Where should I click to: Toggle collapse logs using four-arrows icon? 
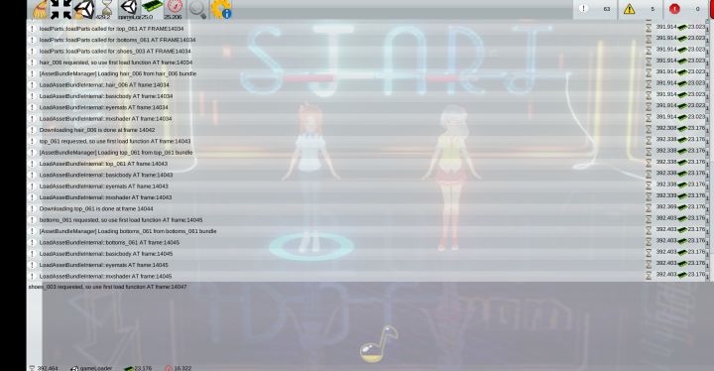click(x=61, y=10)
